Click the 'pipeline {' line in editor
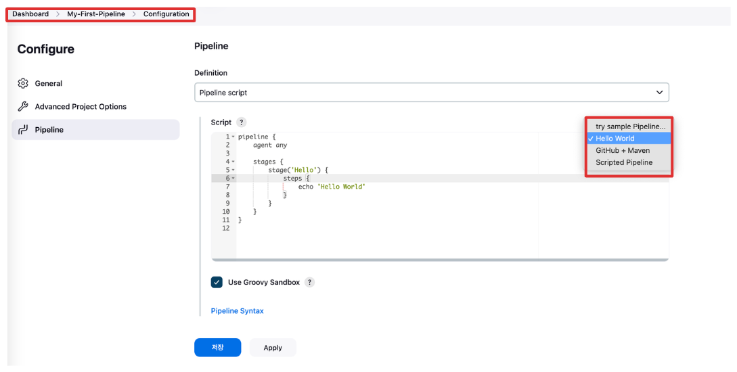 (x=256, y=137)
